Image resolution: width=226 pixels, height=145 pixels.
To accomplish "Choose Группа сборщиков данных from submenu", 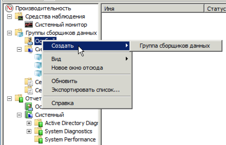I will click(x=175, y=46).
